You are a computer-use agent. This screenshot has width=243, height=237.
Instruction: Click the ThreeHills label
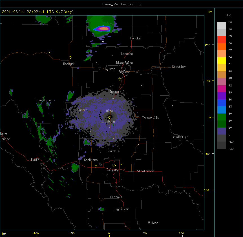151,118
